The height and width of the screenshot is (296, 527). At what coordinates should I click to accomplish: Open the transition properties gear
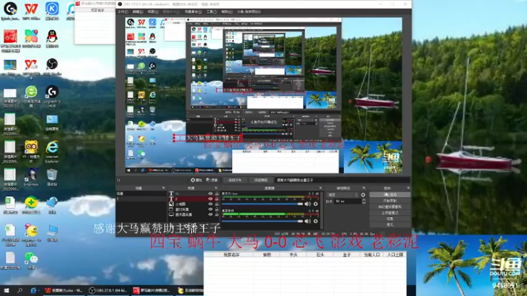pos(363,195)
